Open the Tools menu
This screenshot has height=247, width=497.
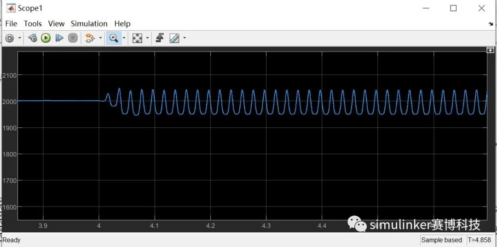[x=33, y=24]
